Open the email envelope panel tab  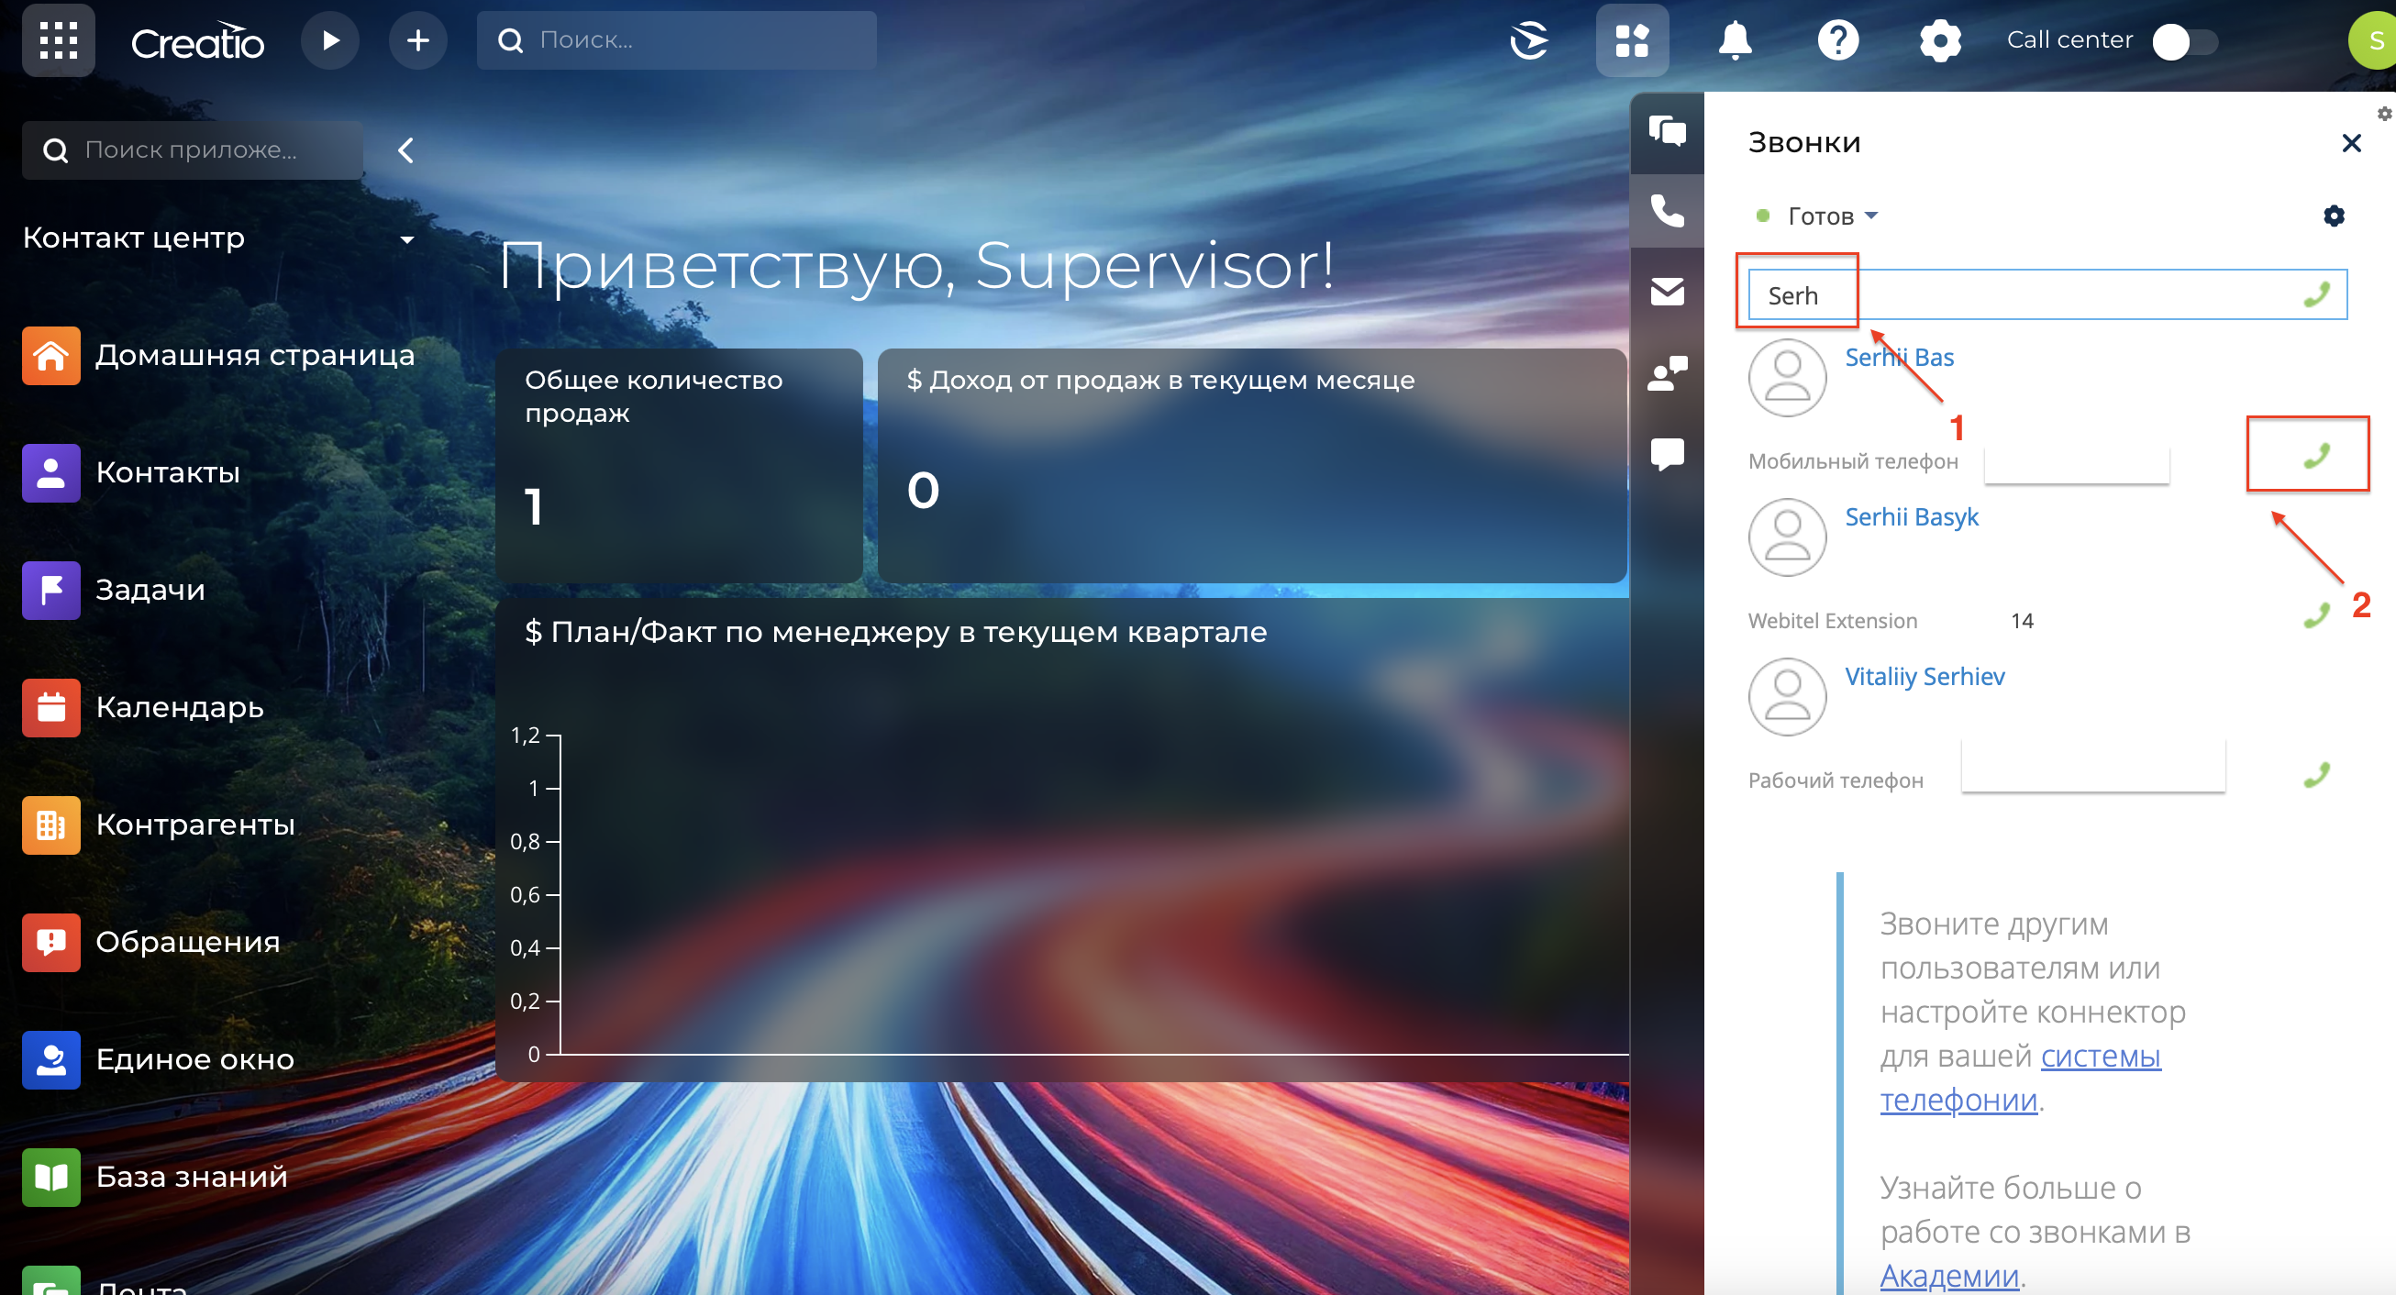(1667, 292)
